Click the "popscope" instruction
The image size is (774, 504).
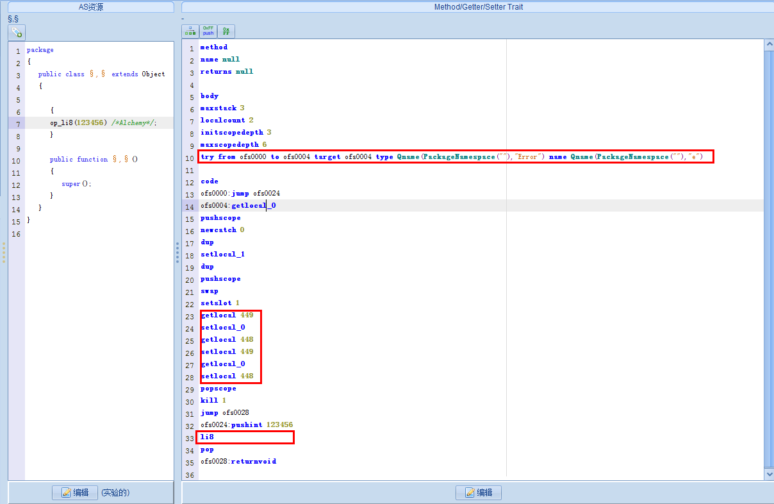coord(218,389)
